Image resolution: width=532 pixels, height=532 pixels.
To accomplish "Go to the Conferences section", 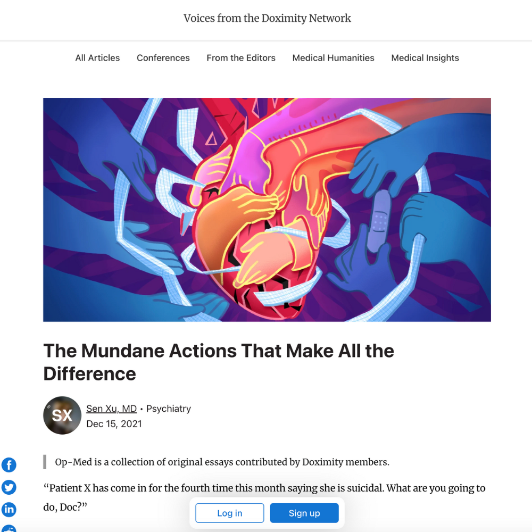I will 163,58.
